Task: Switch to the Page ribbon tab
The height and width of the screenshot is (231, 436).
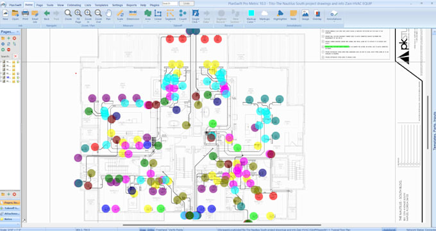Action: pos(40,5)
